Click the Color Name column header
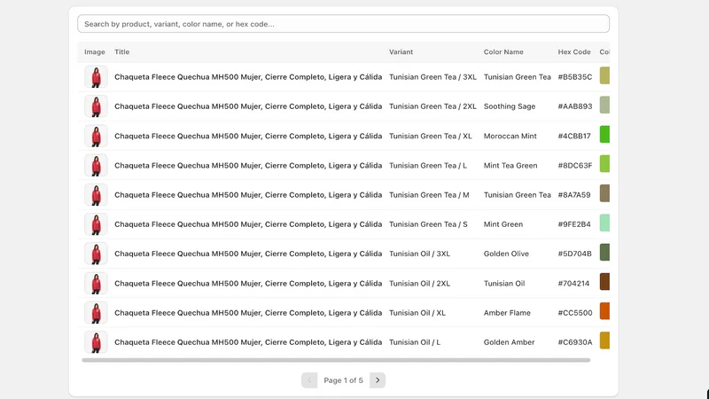 click(503, 52)
